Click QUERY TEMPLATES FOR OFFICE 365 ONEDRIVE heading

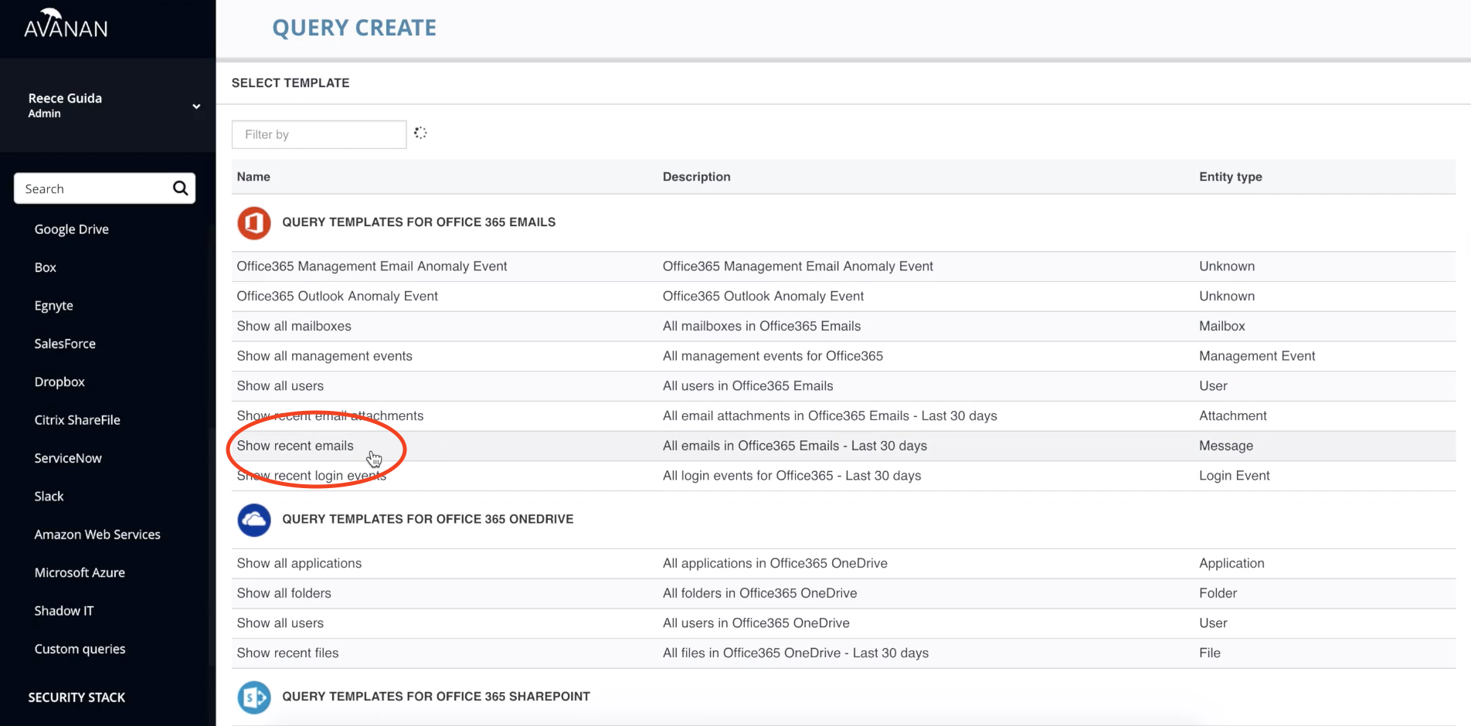427,519
